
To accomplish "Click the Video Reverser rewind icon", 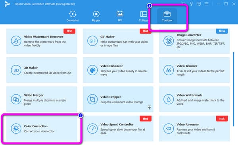I will 169,128.
